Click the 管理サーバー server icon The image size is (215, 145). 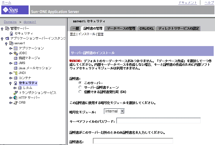tap(7, 28)
